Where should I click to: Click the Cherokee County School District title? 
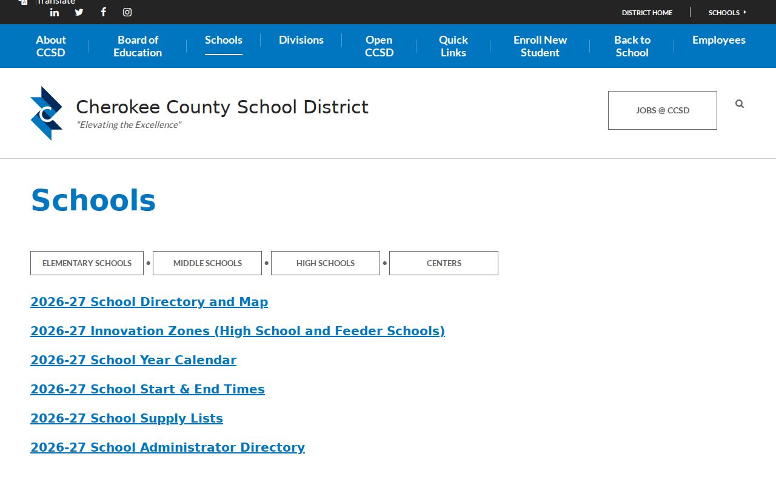[x=222, y=107]
